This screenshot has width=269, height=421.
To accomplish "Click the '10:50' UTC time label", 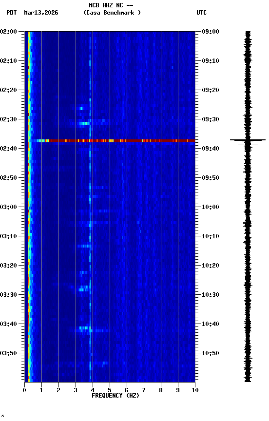I will click(x=211, y=353).
